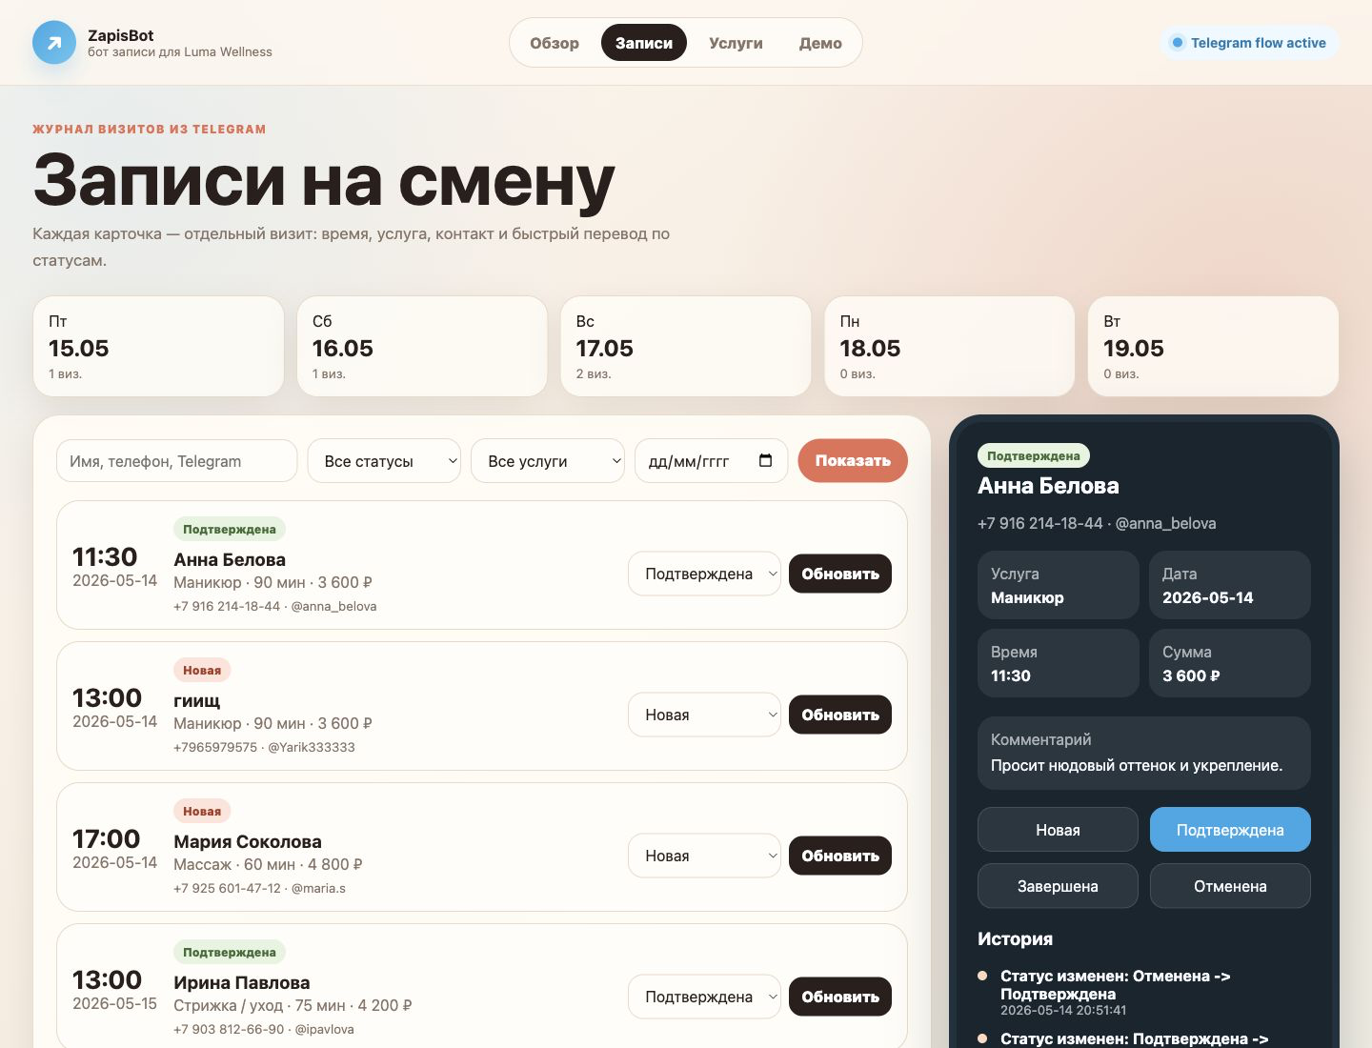Select the Пн 18.05 day card
The height and width of the screenshot is (1048, 1372).
pos(949,346)
